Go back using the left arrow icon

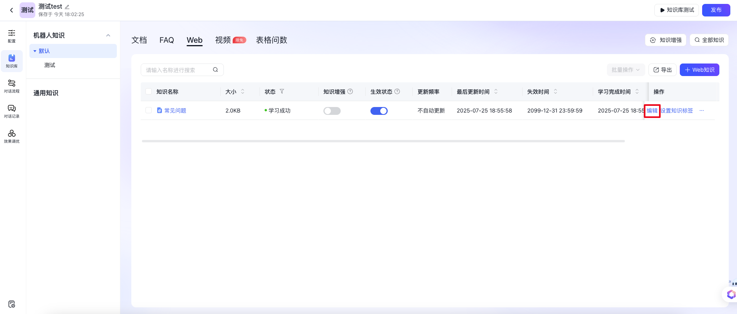coord(11,10)
